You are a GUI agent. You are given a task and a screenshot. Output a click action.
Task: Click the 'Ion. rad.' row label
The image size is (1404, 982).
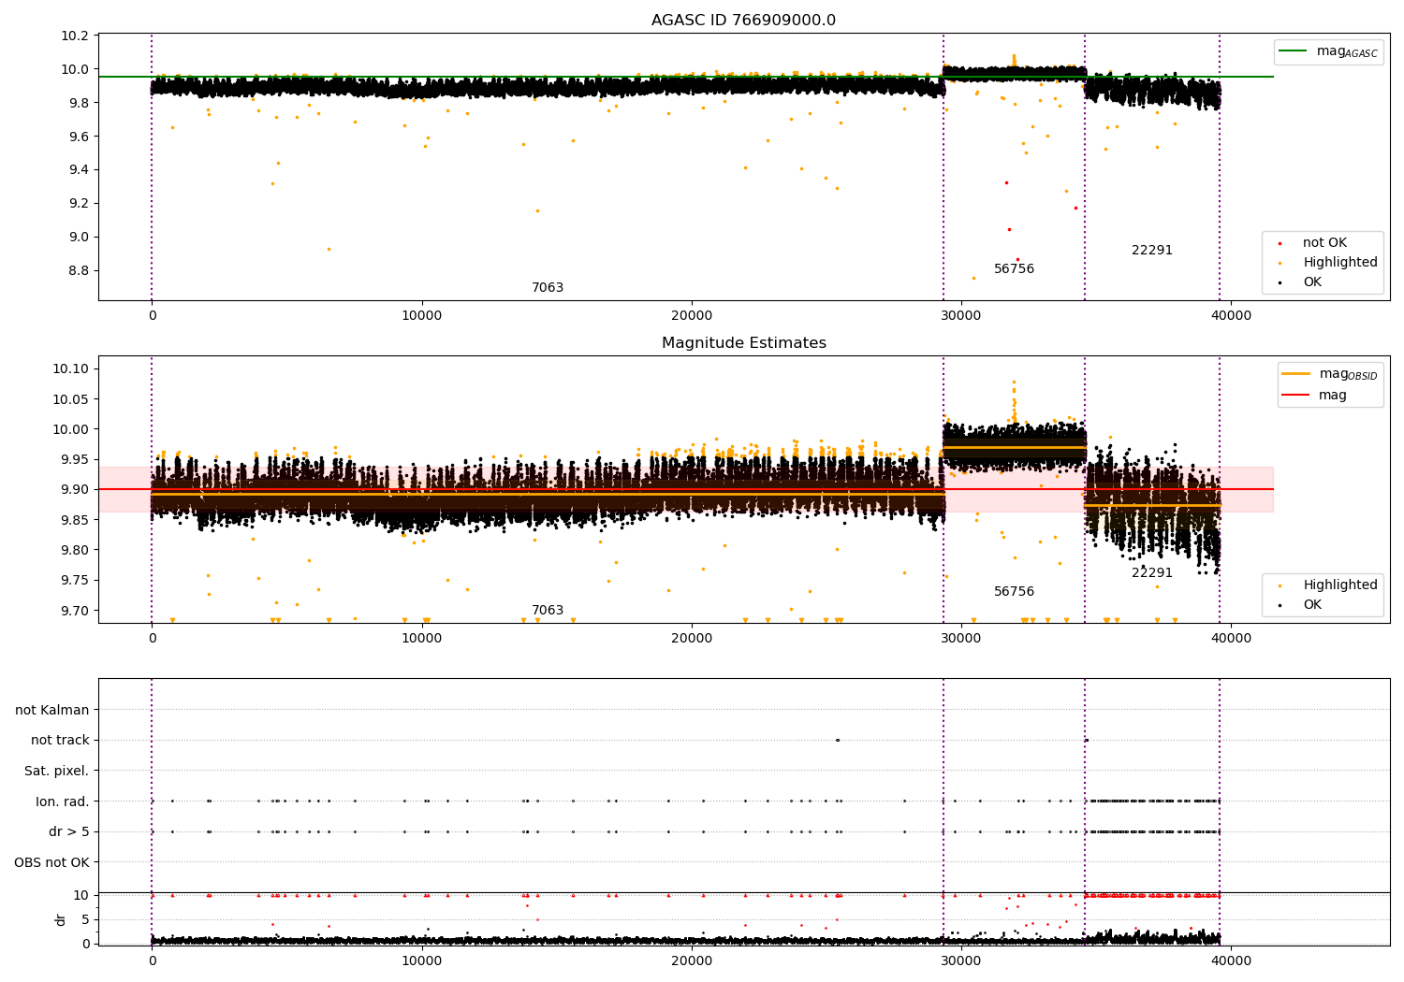click(63, 802)
